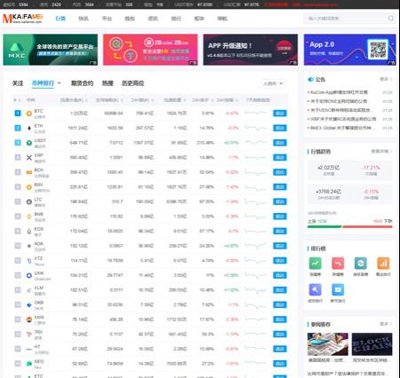Click the BSV coin icon
Screen dimensions: 400x378
(29, 187)
